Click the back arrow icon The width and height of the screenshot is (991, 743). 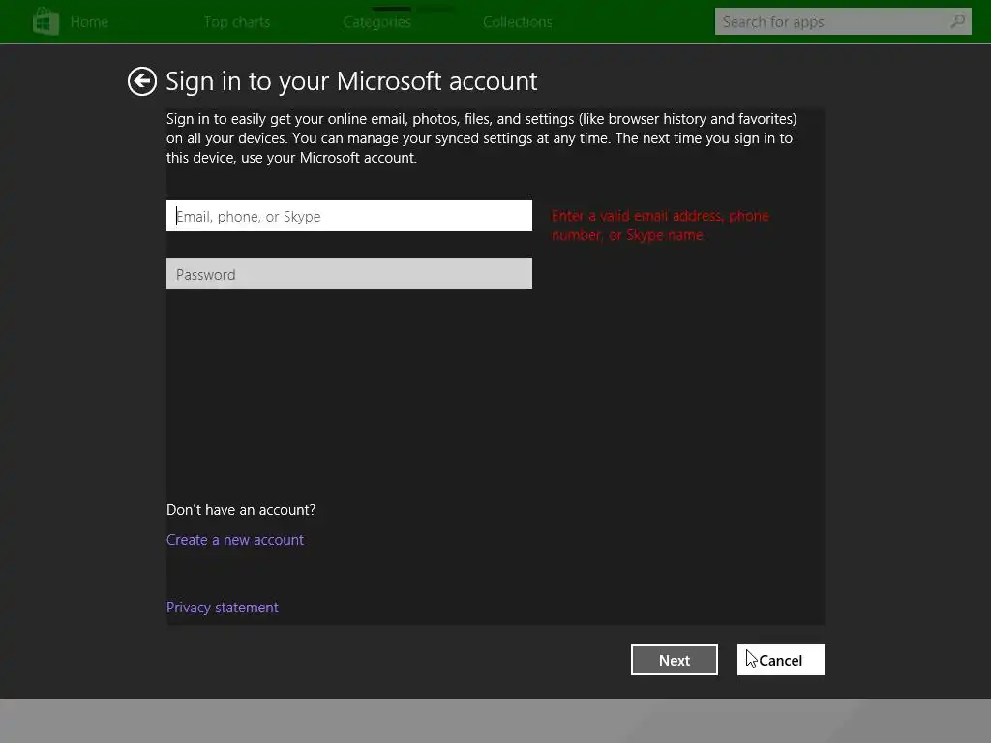tap(141, 81)
